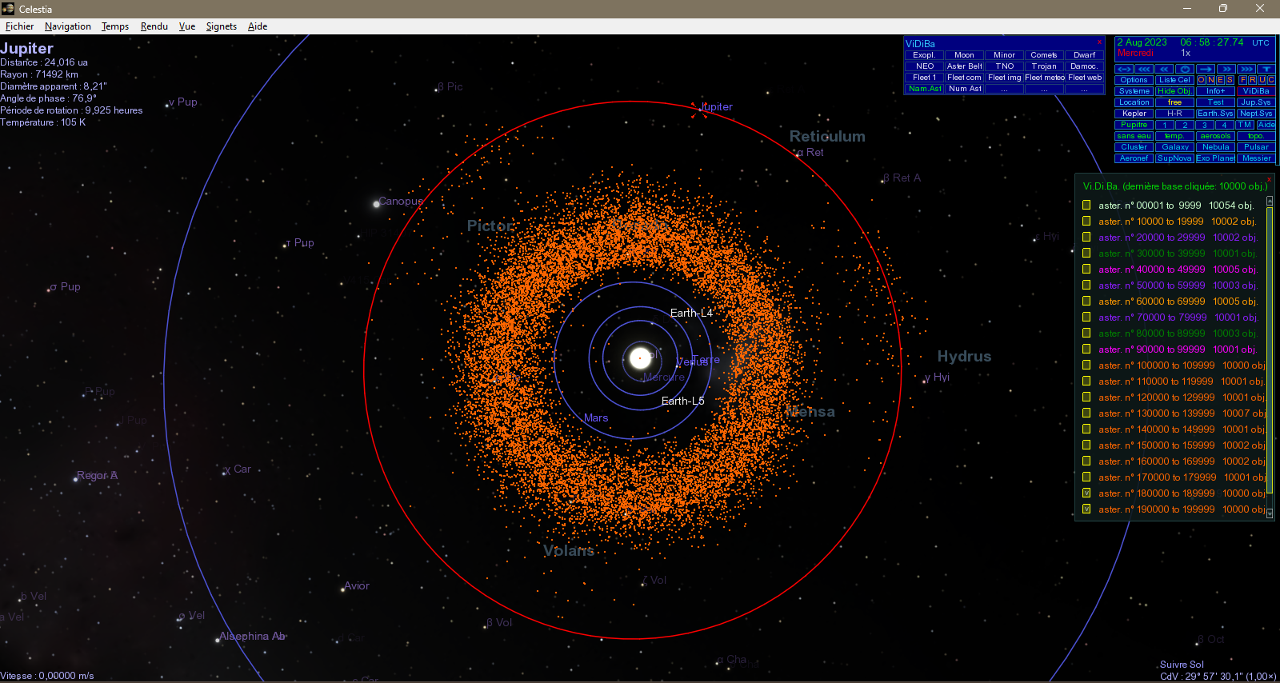
Task: Click the double-right-arrow faster time icon
Action: 1226,69
